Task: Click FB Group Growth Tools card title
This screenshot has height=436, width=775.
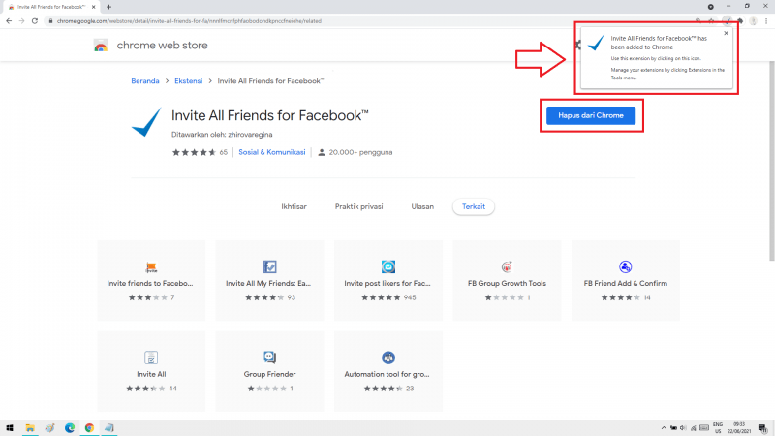Action: tap(507, 283)
